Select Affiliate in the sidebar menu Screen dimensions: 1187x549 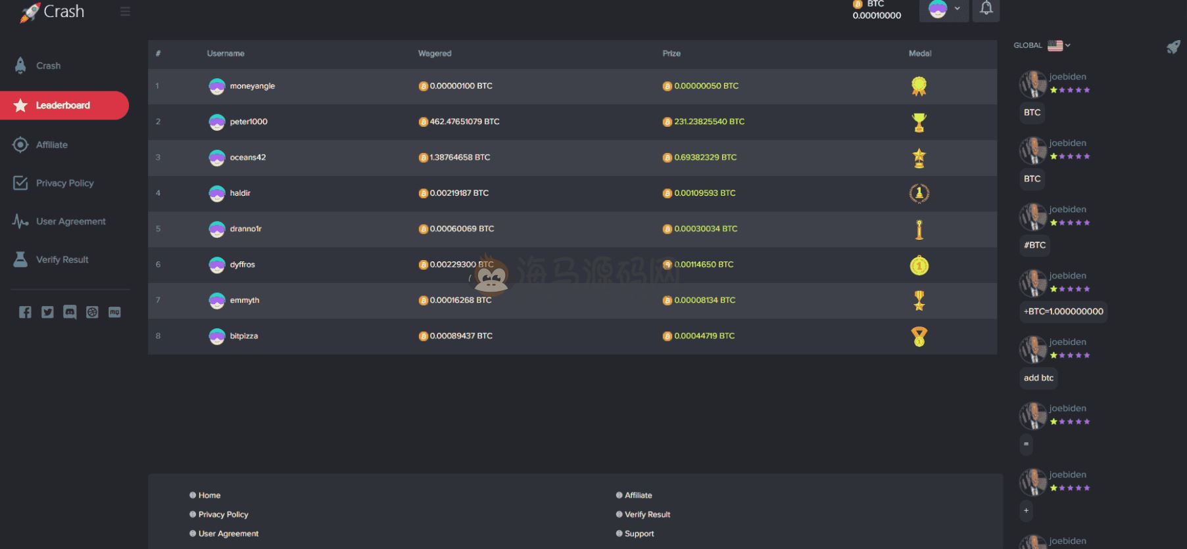pos(51,144)
